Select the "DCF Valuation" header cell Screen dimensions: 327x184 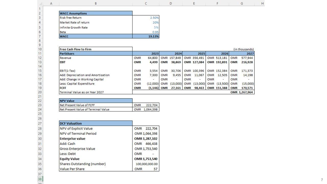point(96,123)
